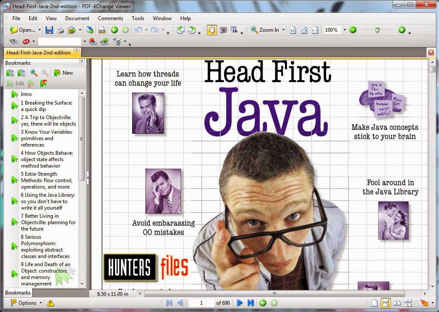Screen dimensions: 439x312
Task: Open zoom percentage dropdown
Action: (345, 30)
